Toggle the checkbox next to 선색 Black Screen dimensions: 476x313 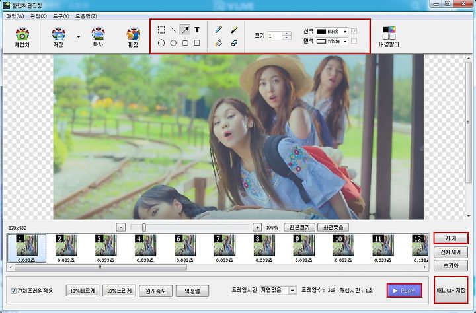354,31
